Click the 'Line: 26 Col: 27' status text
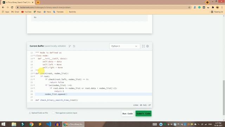This screenshot has width=225, height=127. [x=142, y=105]
